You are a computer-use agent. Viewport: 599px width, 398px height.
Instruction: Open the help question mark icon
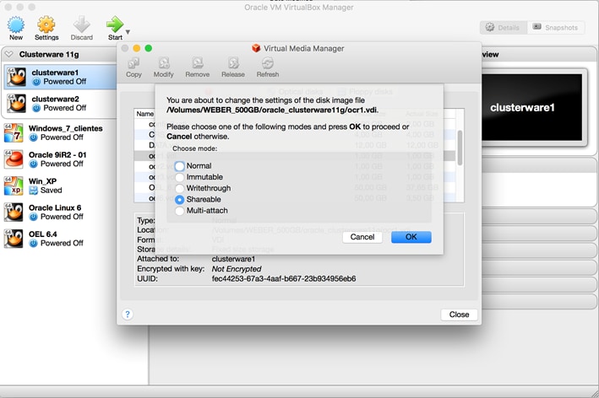[128, 315]
